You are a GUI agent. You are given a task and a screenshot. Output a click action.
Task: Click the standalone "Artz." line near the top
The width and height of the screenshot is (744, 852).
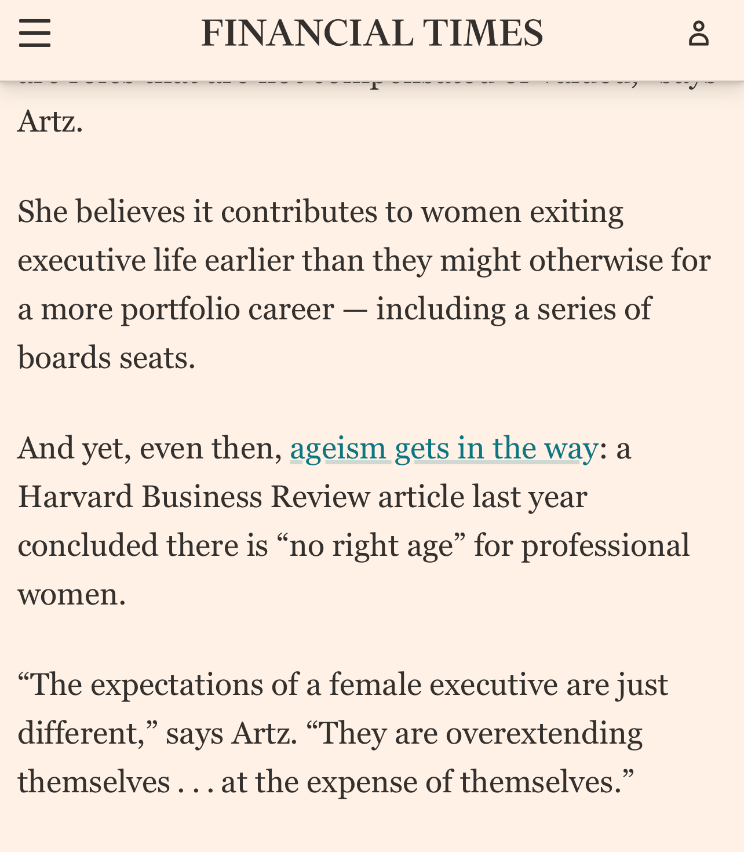(50, 122)
